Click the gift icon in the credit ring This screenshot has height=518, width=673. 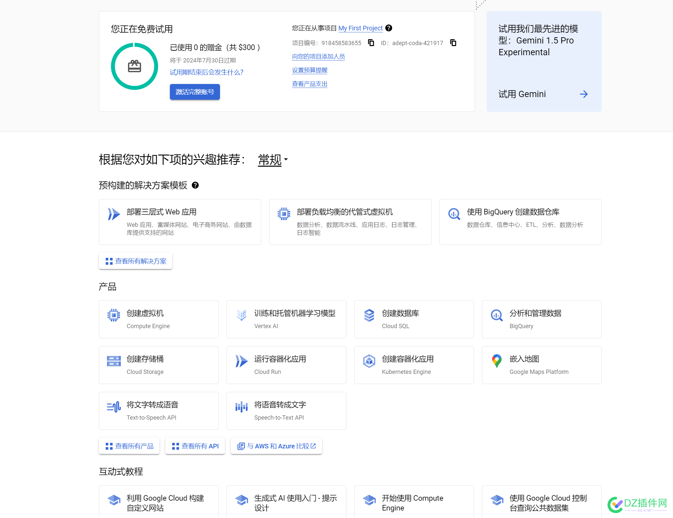coord(135,66)
